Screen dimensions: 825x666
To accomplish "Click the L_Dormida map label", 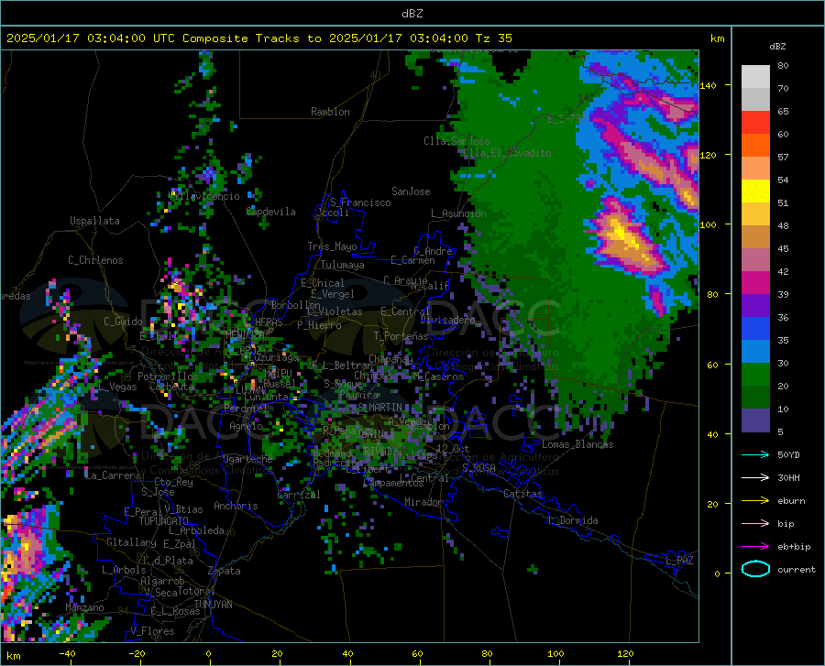I will tap(573, 520).
